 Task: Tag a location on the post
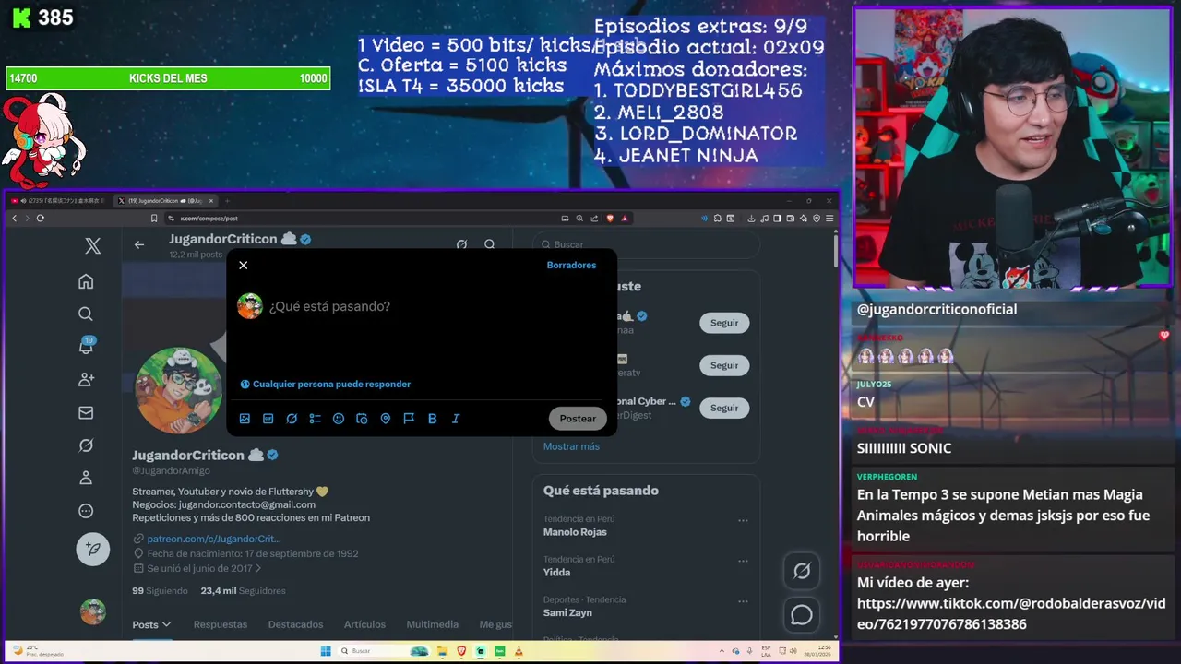385,419
